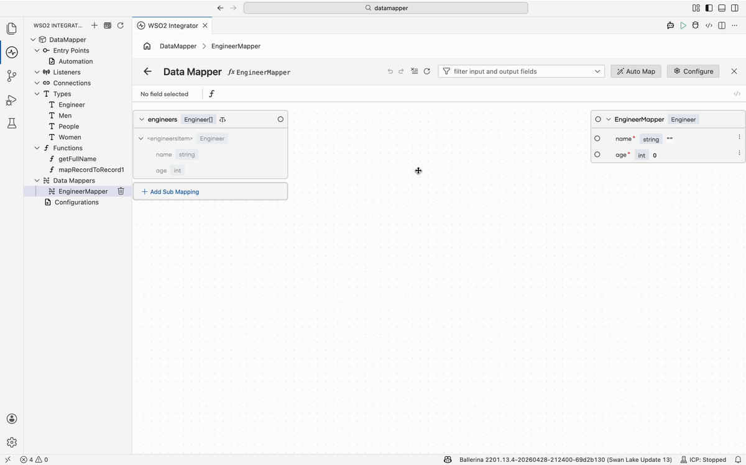The height and width of the screenshot is (465, 746).
Task: Run the integration with the play icon
Action: point(683,25)
